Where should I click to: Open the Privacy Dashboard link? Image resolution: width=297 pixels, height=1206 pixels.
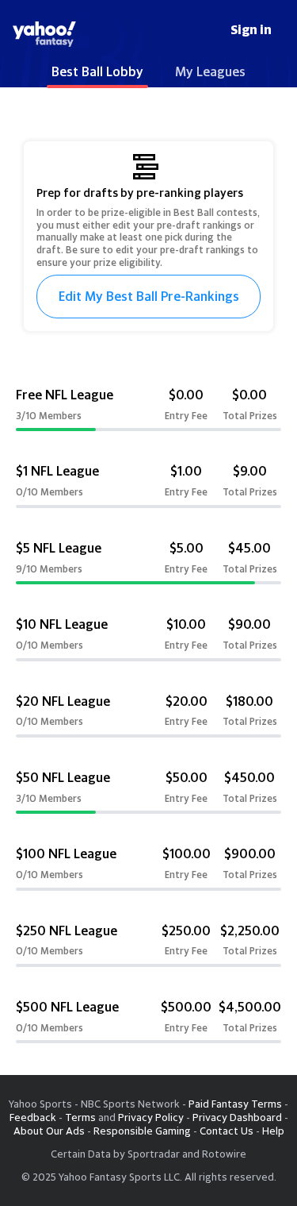pos(236,1117)
